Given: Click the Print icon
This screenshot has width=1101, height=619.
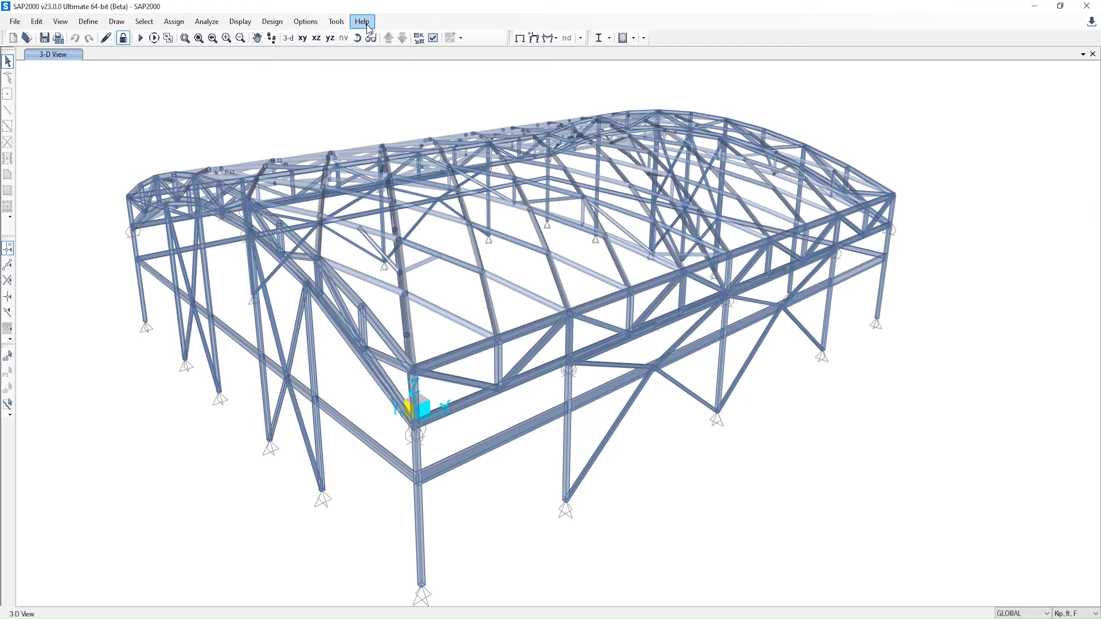Looking at the screenshot, I should point(58,38).
